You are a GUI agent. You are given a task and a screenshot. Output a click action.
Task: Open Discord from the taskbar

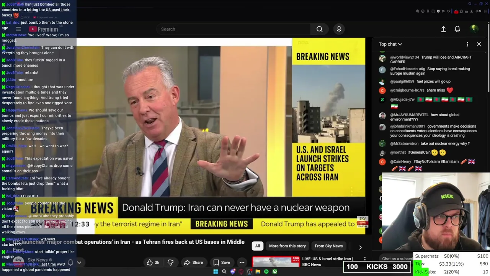click(x=232, y=272)
